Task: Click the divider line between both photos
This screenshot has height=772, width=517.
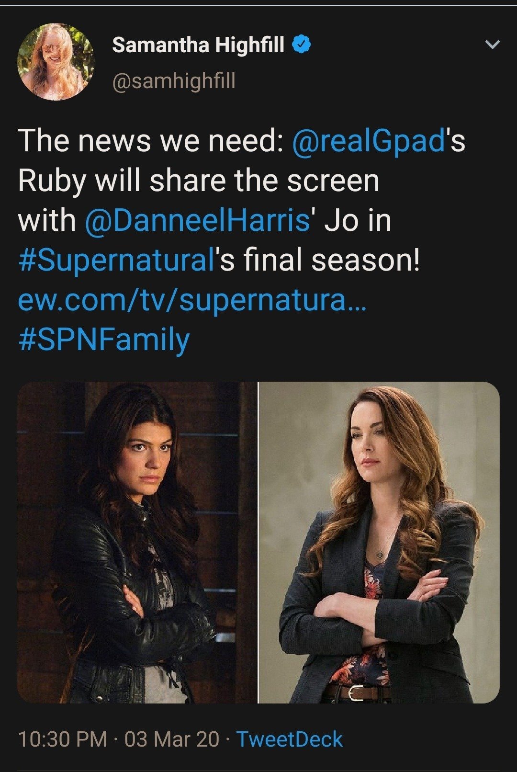Action: pos(258,542)
